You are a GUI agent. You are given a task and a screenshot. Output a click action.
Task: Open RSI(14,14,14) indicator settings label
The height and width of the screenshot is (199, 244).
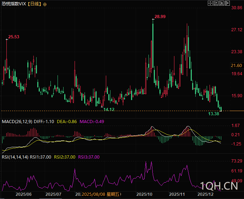tap(15, 157)
